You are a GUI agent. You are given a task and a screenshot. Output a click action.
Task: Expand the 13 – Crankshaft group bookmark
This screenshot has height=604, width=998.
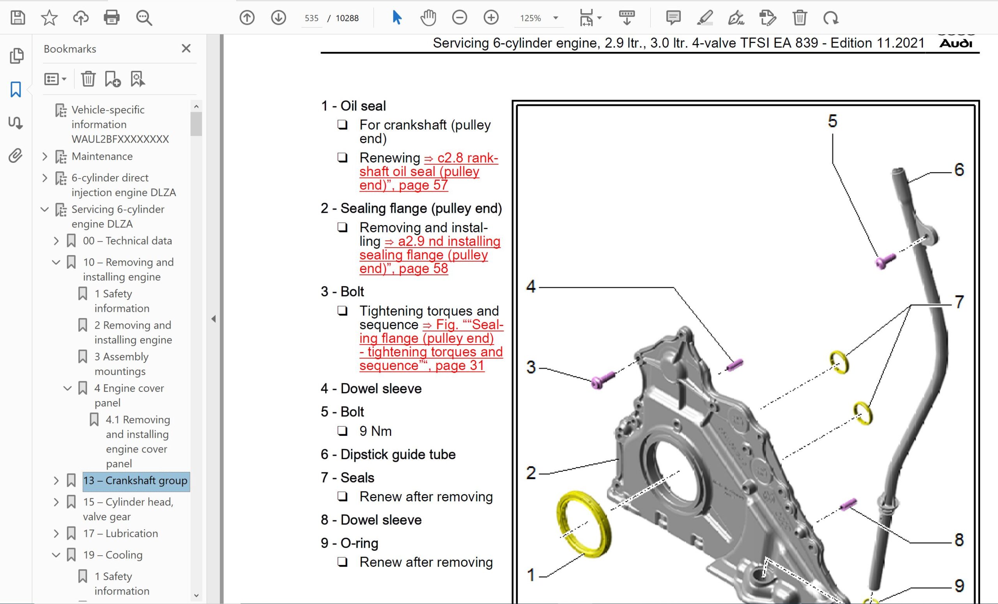coord(56,481)
